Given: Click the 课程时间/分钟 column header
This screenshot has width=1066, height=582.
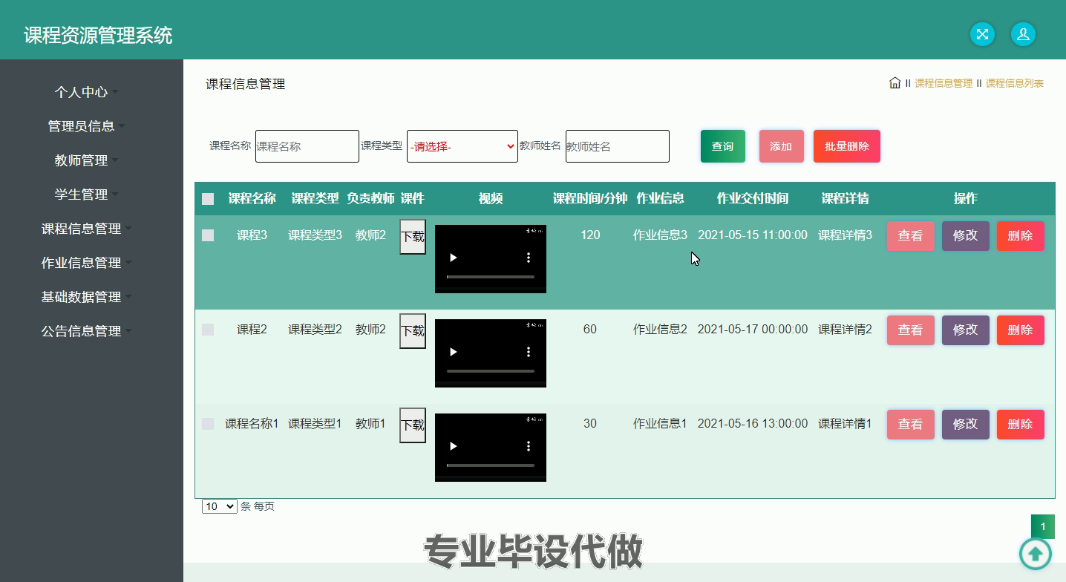Looking at the screenshot, I should click(590, 198).
